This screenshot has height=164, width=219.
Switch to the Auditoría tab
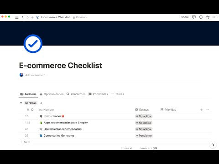[28, 94]
